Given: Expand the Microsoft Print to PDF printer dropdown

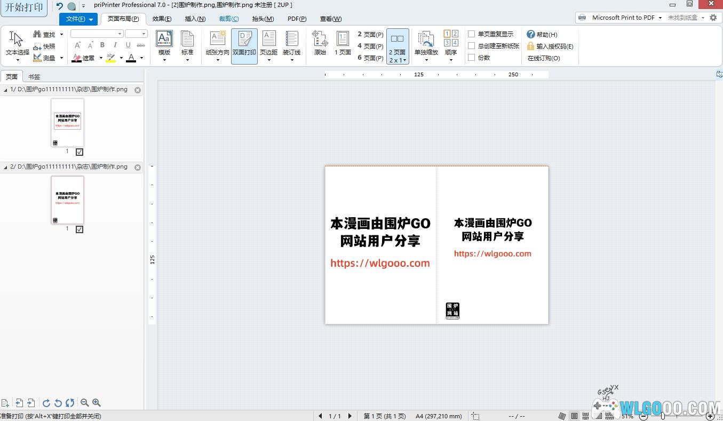Looking at the screenshot, I should pyautogui.click(x=660, y=18).
